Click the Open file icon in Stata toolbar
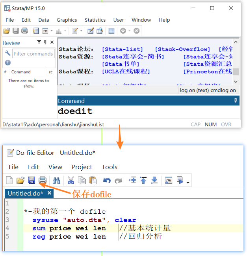The height and width of the screenshot is (256, 247). tap(7, 31)
